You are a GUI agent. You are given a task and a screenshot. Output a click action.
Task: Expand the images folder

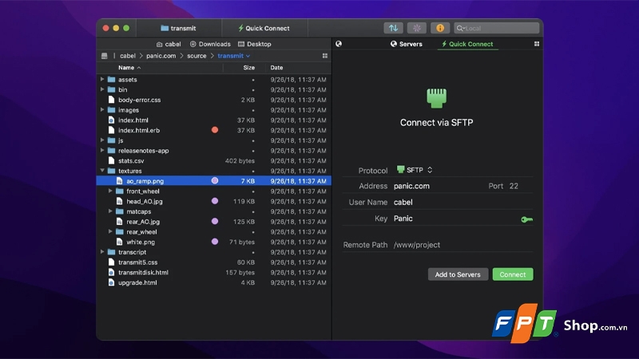[x=102, y=110]
